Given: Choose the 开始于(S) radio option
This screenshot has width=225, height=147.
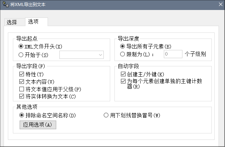Looking at the screenshot, I should pyautogui.click(x=21, y=55).
